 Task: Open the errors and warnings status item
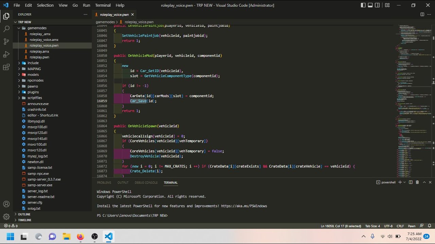click(x=11, y=226)
